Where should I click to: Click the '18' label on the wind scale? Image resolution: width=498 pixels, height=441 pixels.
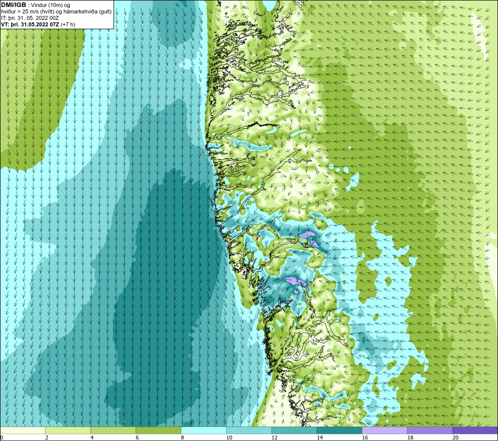(x=410, y=438)
